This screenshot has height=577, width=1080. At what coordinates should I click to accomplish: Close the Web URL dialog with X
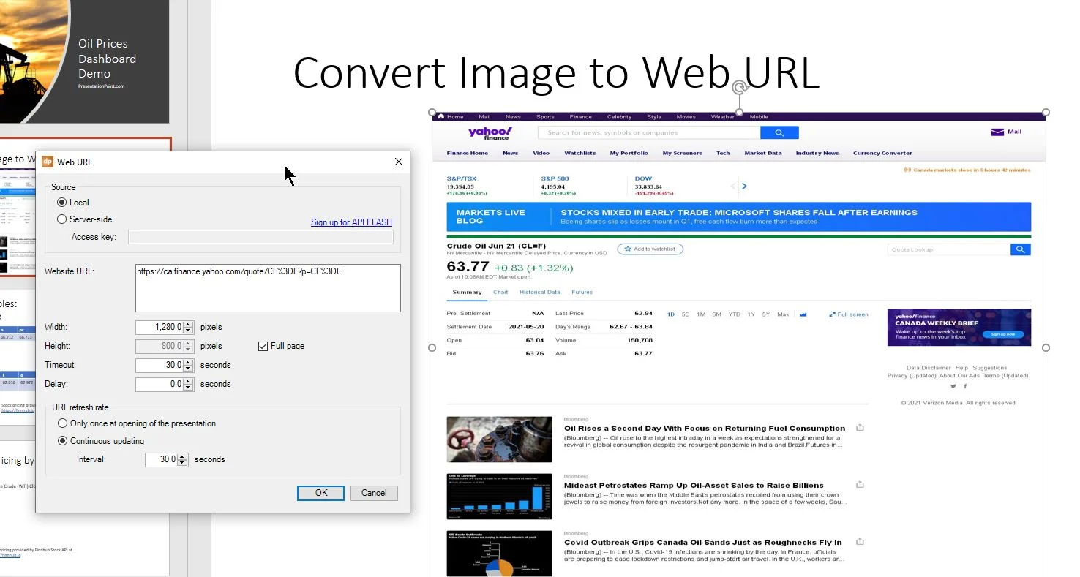pos(398,162)
